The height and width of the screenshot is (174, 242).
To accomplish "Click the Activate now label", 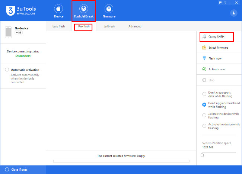I will 217,69.
